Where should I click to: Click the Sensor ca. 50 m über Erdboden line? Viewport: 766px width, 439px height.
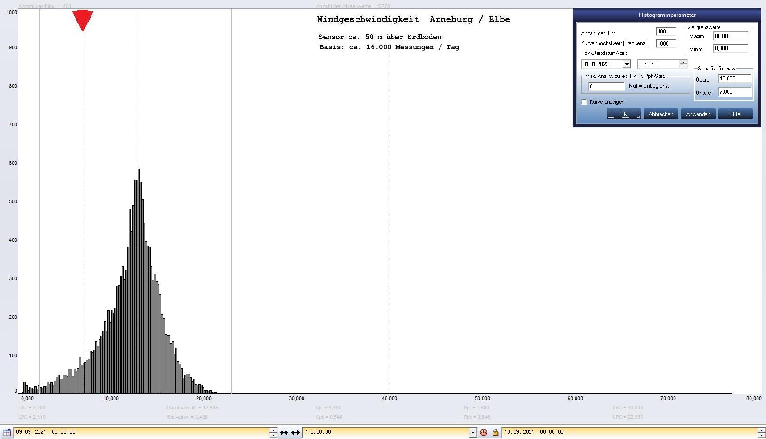(380, 37)
